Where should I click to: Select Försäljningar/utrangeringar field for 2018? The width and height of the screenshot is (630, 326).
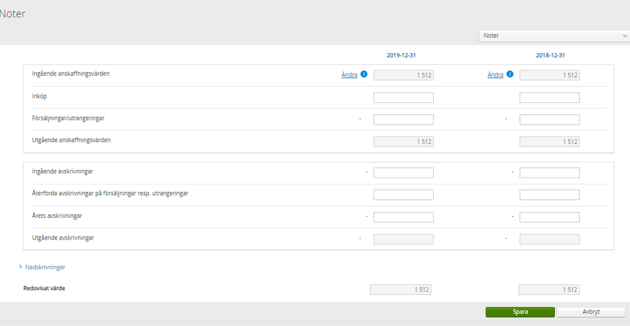(549, 119)
